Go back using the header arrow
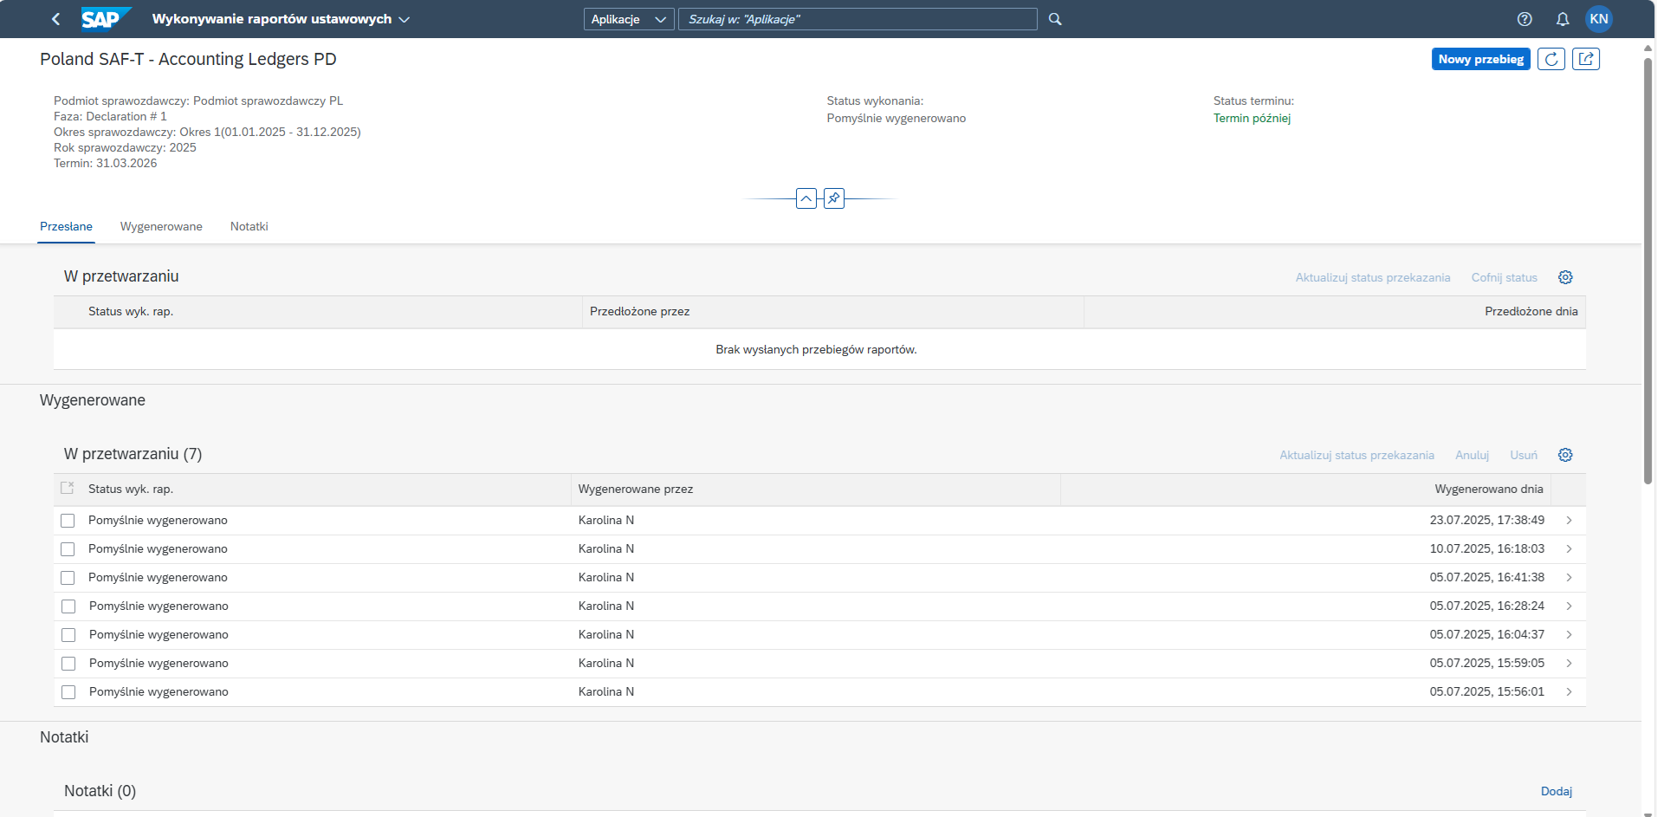The width and height of the screenshot is (1657, 817). click(x=56, y=19)
